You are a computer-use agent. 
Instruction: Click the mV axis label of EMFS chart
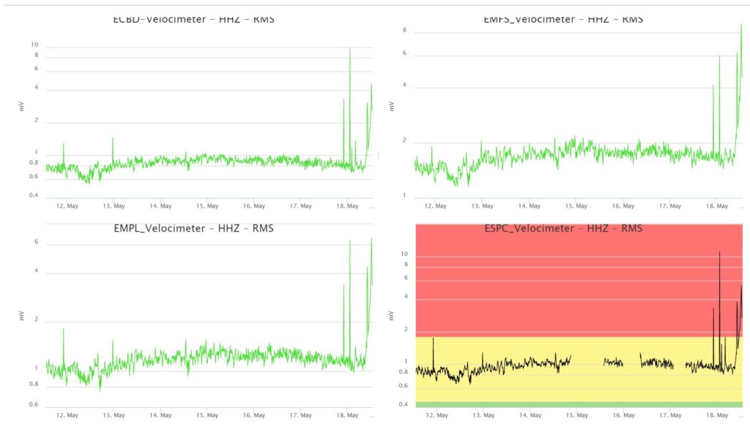[x=391, y=107]
